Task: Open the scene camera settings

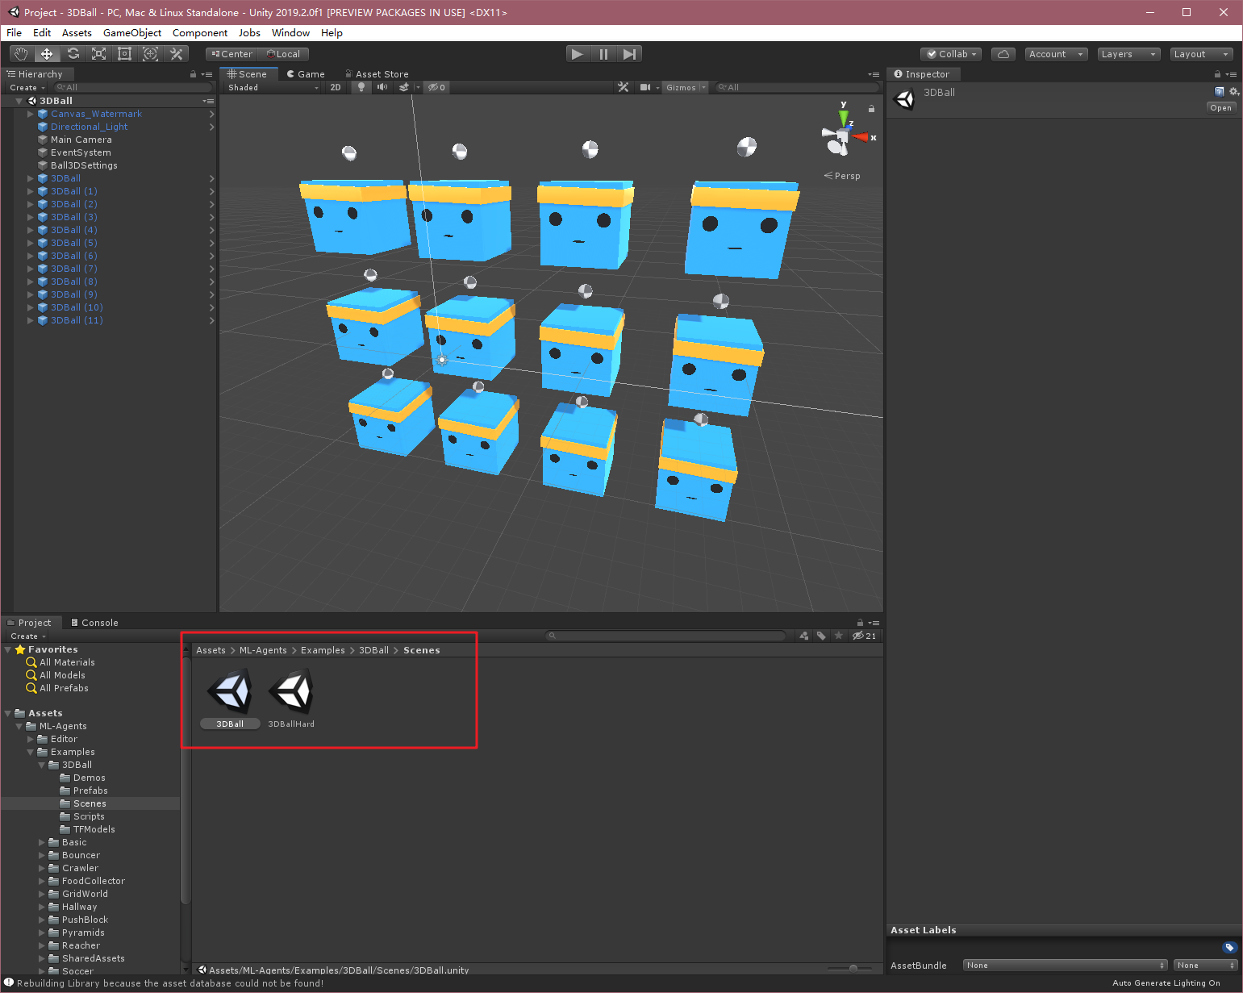Action: pos(645,87)
